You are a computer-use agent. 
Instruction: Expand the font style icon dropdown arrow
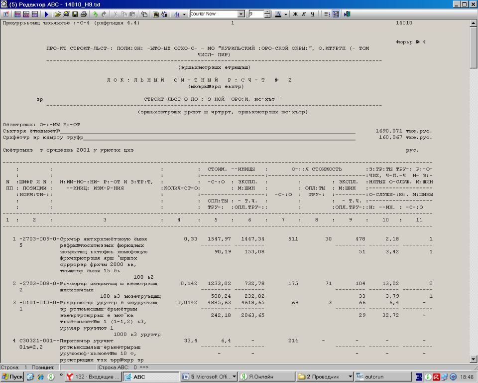point(184,14)
